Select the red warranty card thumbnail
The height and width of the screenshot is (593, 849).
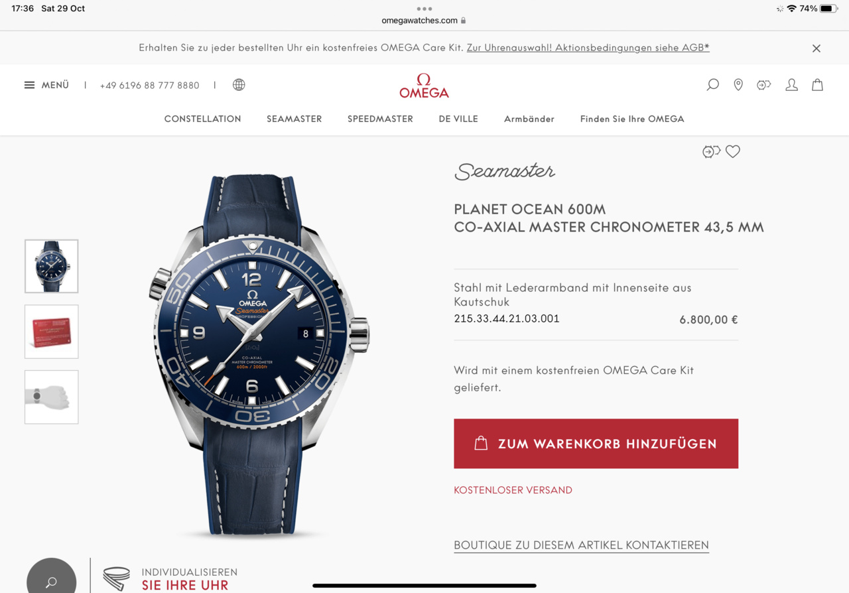coord(51,332)
